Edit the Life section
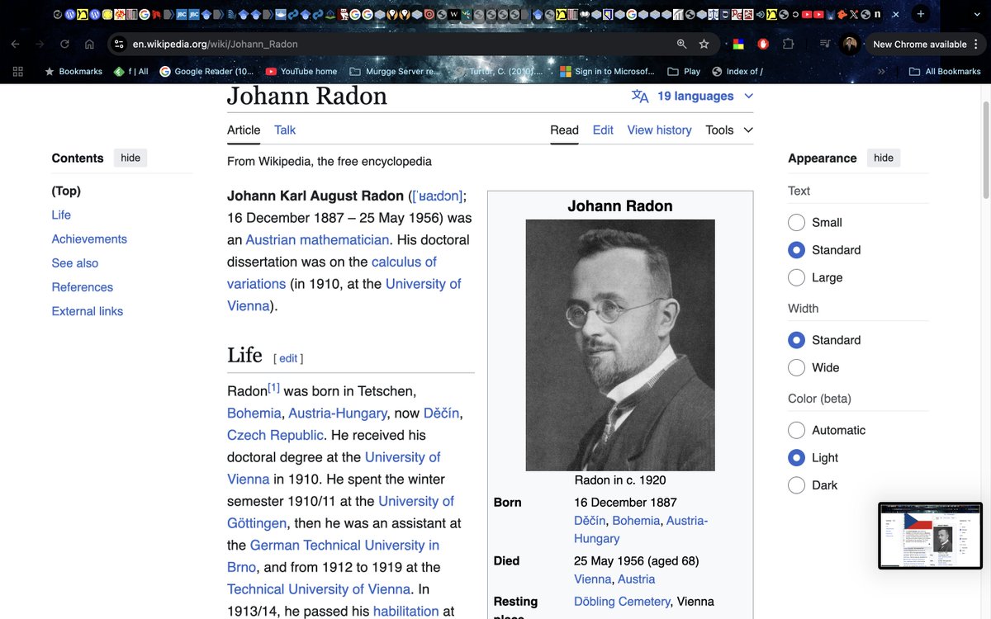 coord(288,358)
